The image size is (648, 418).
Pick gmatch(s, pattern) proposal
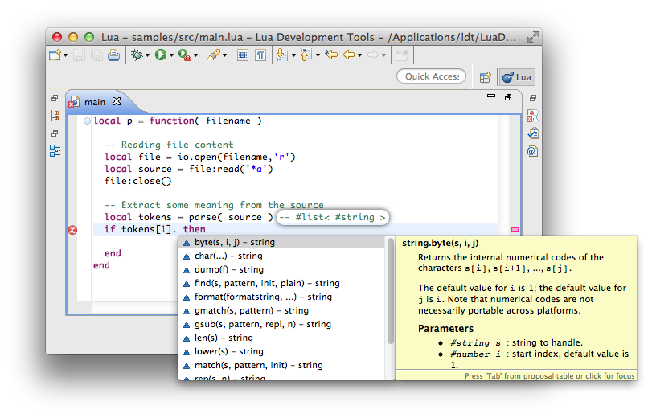tap(282, 310)
